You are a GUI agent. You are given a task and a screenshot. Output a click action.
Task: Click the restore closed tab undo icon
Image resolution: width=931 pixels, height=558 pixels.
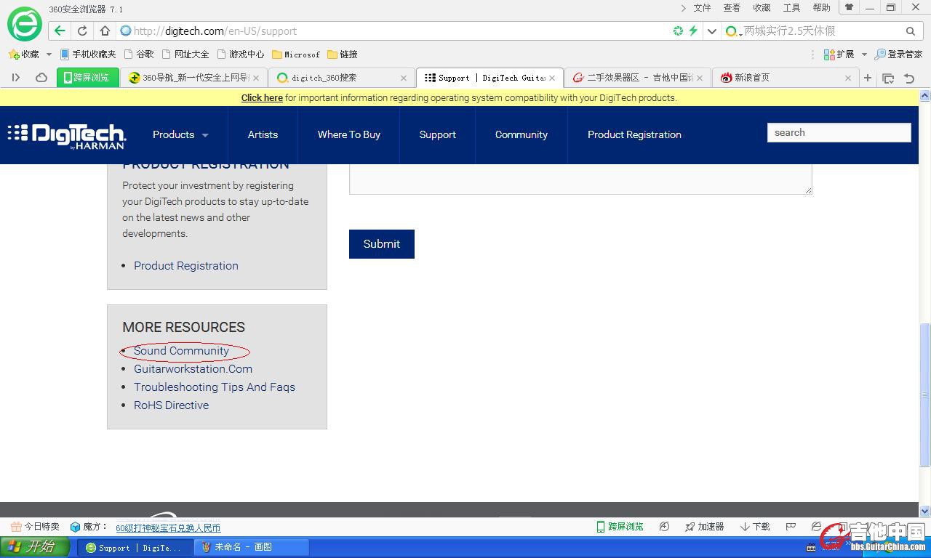click(909, 78)
